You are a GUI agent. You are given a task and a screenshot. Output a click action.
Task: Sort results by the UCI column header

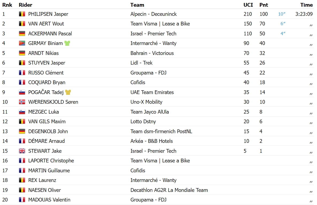pyautogui.click(x=248, y=5)
